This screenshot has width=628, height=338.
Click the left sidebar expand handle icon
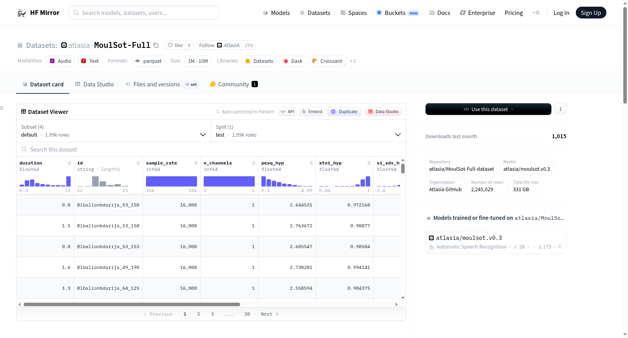coord(2,108)
